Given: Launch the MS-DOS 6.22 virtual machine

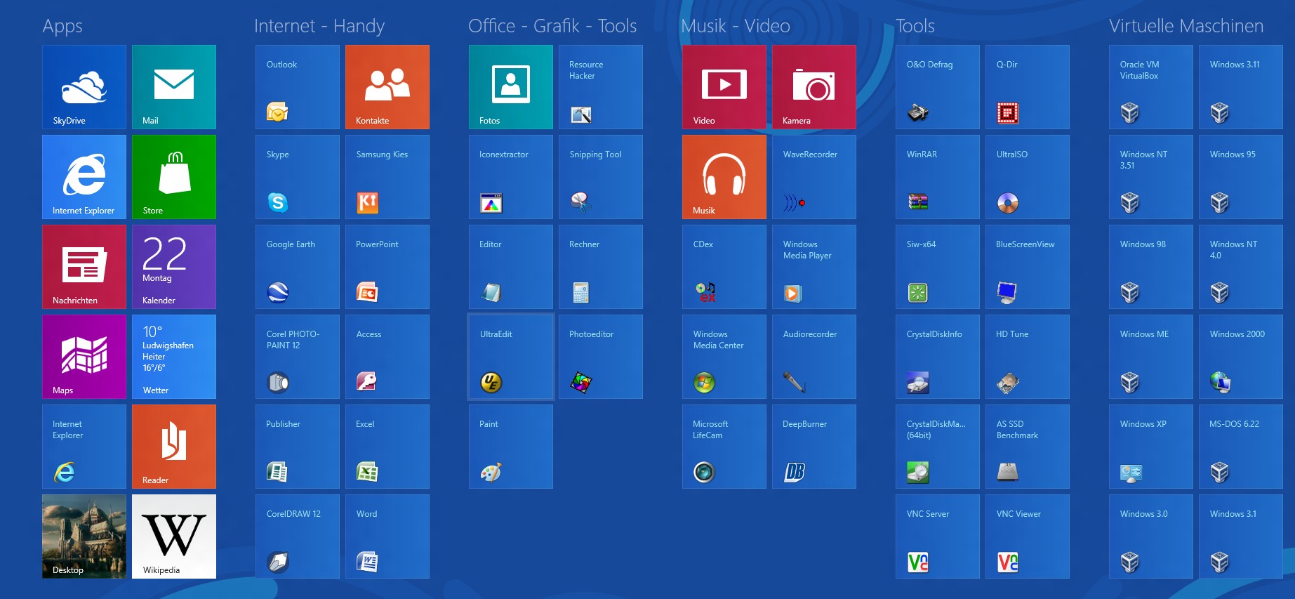Looking at the screenshot, I should point(1241,447).
